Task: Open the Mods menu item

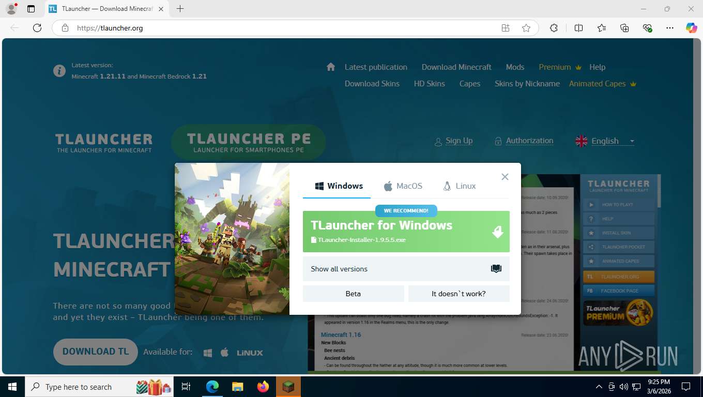Action: click(515, 67)
